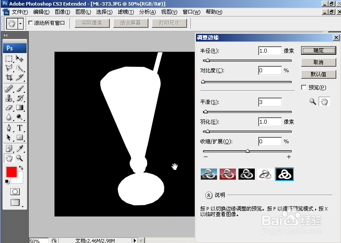Open the Analysis menu

(148, 12)
